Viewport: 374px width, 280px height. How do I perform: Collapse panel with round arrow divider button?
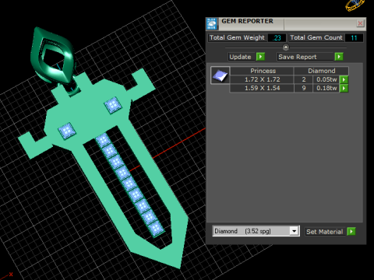tap(286, 47)
